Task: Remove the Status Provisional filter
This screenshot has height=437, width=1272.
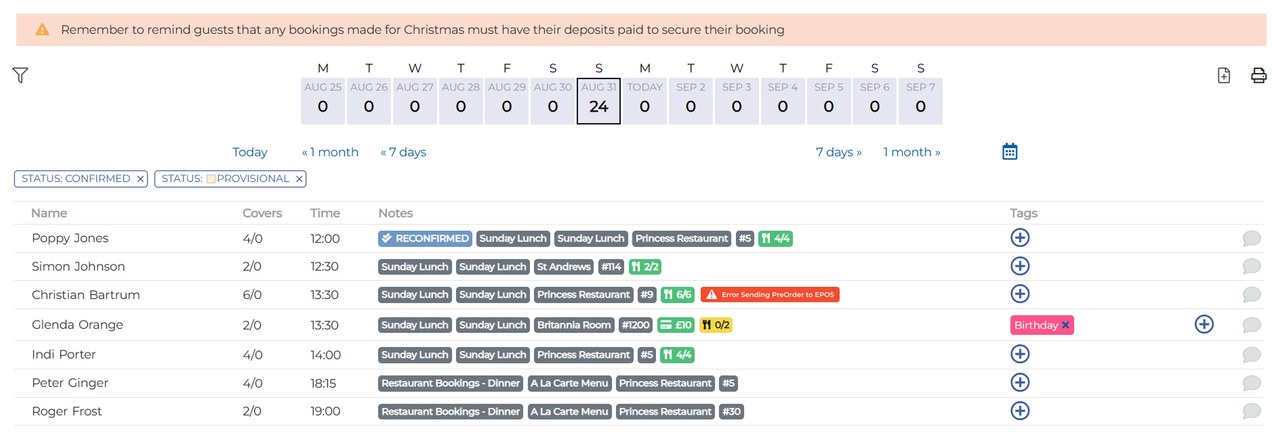Action: point(299,179)
